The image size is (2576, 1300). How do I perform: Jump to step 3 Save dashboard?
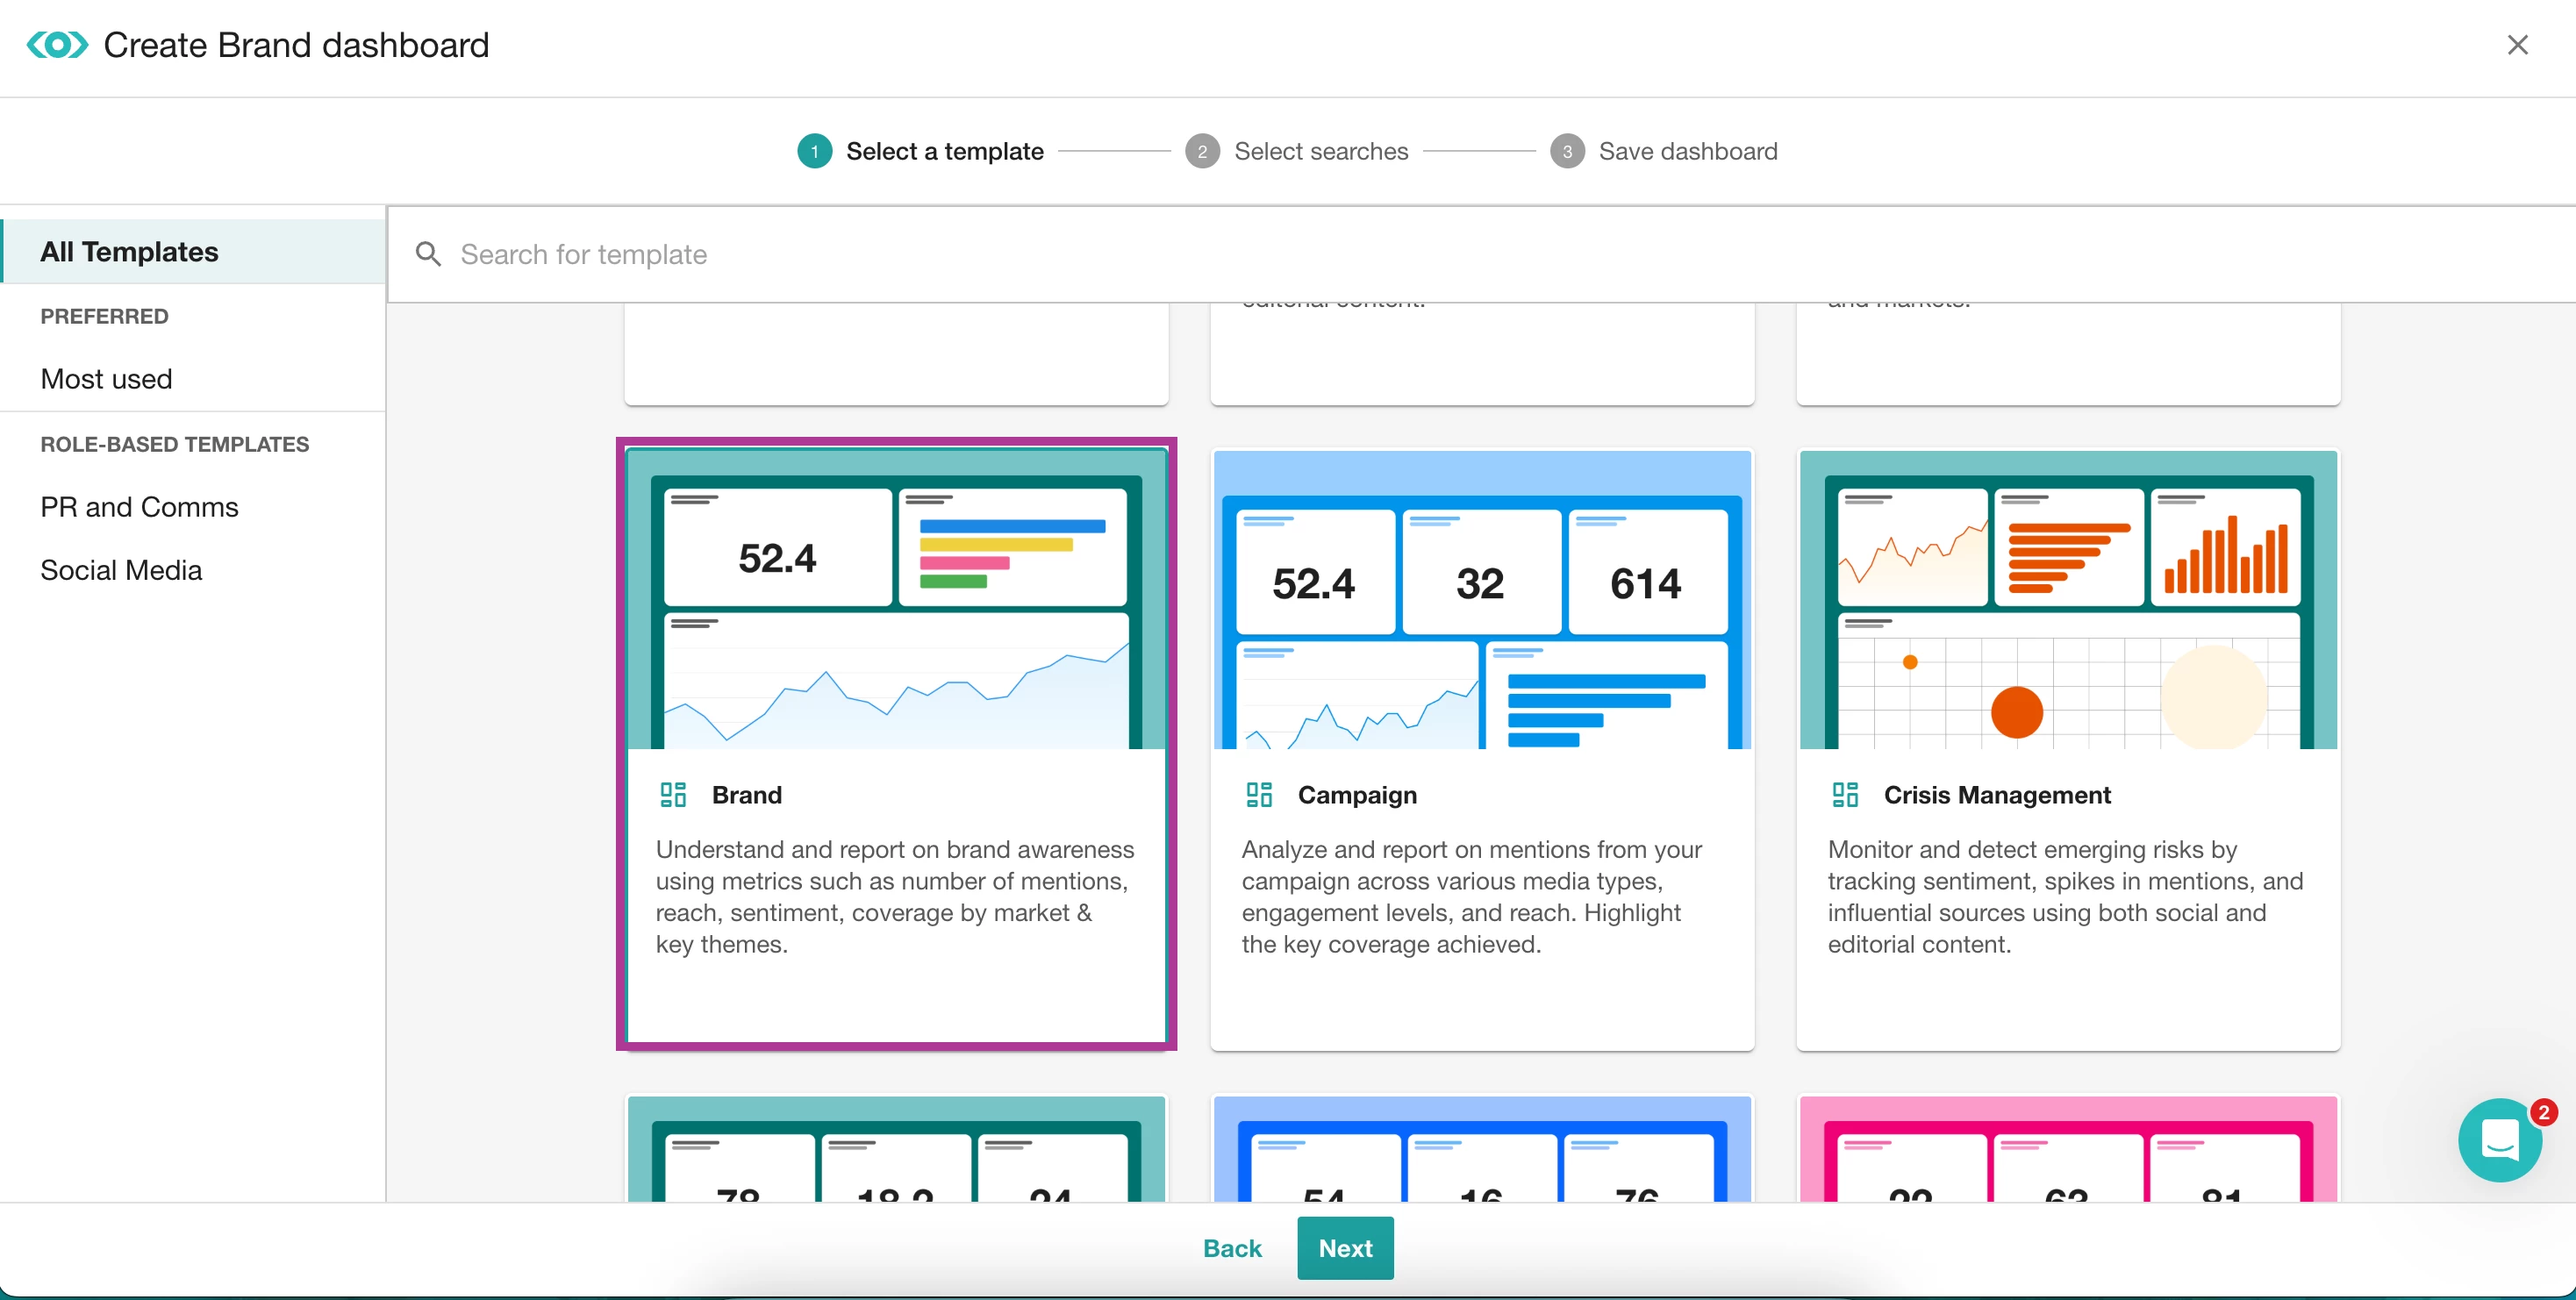point(1687,151)
